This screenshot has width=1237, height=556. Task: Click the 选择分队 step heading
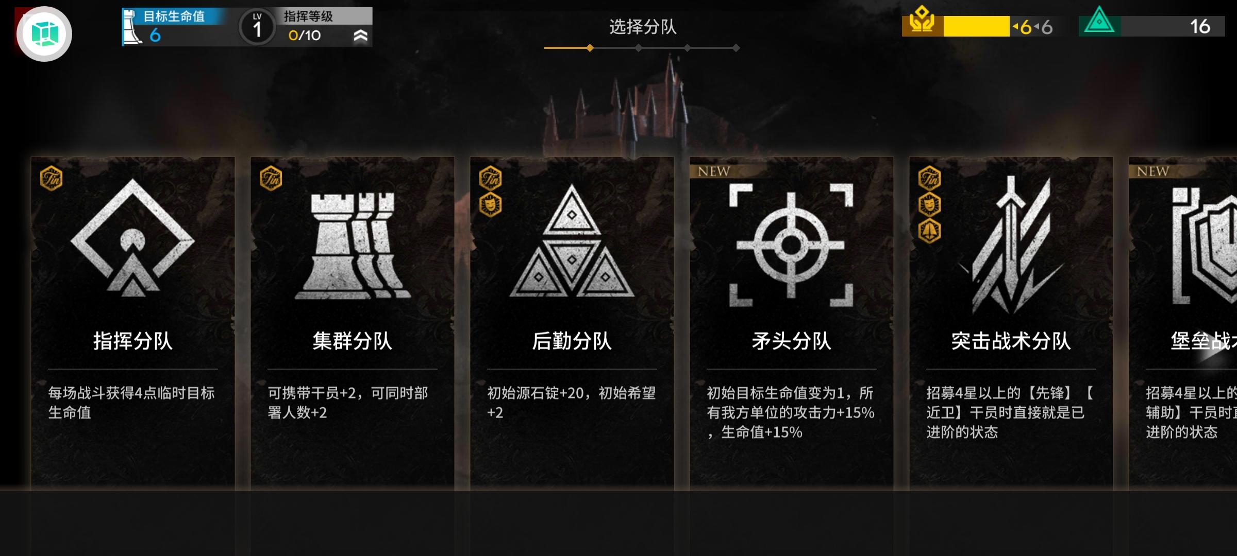[x=643, y=27]
